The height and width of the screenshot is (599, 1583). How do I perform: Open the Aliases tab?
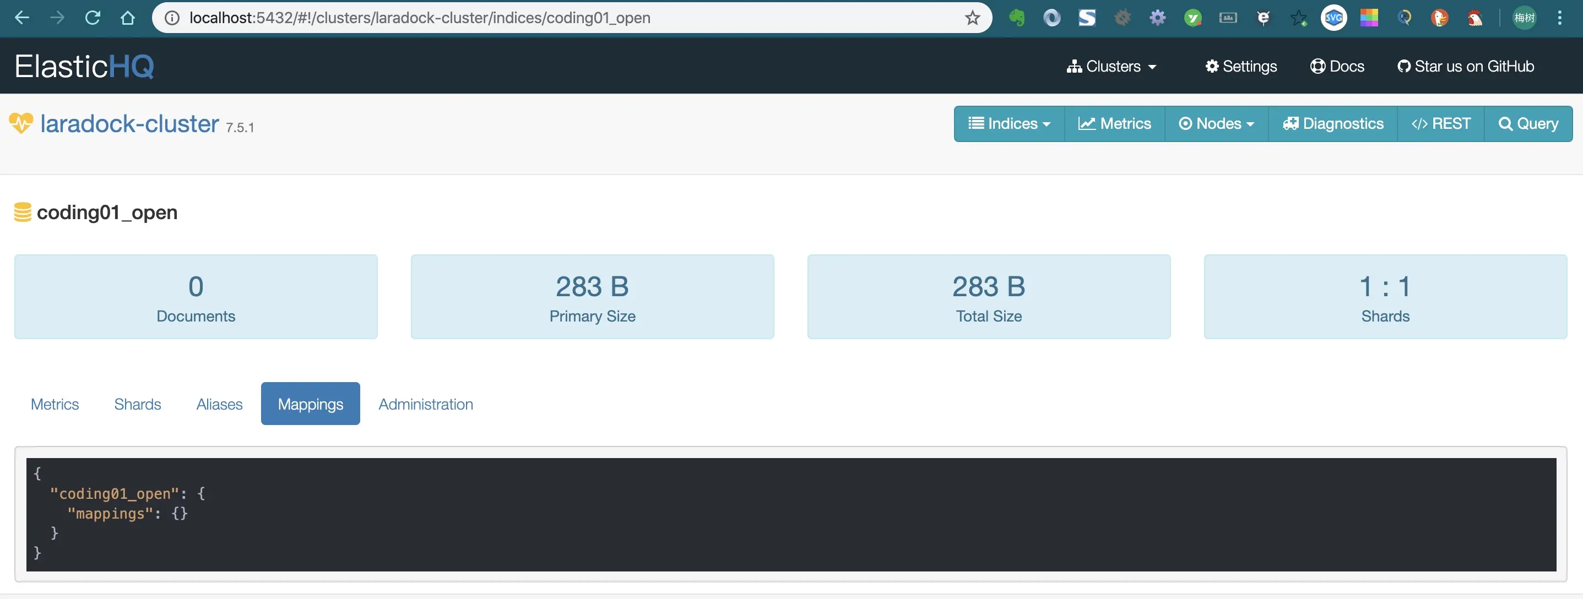(x=219, y=404)
